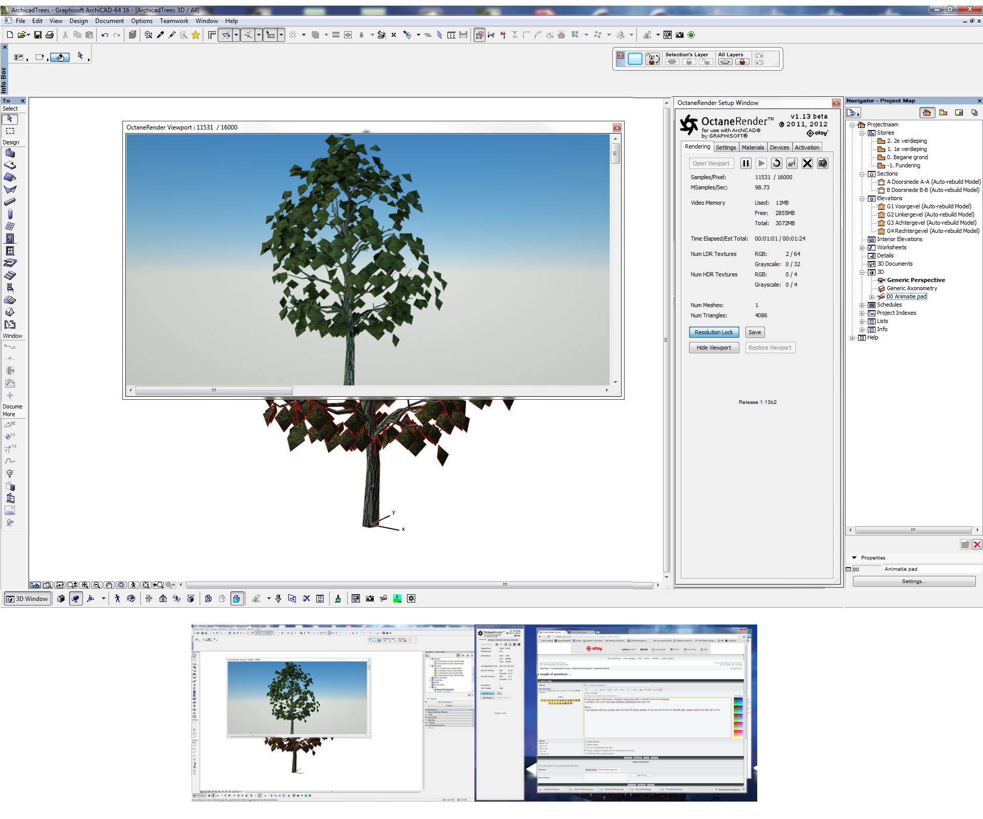This screenshot has height=819, width=983.
Task: Click the viewport horizontal scrollbar thumb
Action: click(214, 390)
